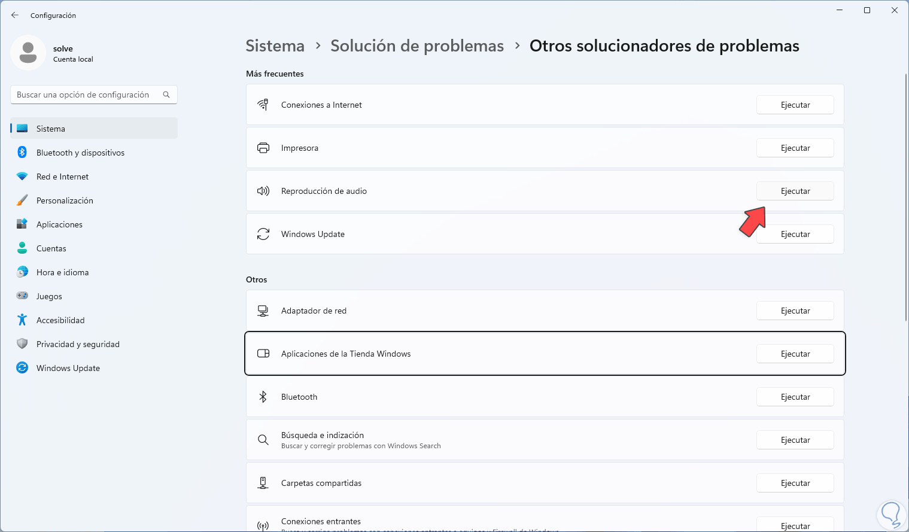This screenshot has height=532, width=909.
Task: Click Solución de problemas in the breadcrumb
Action: (417, 46)
